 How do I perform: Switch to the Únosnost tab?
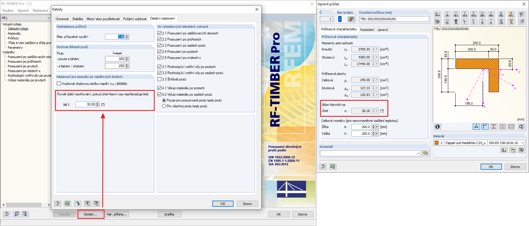(x=62, y=19)
